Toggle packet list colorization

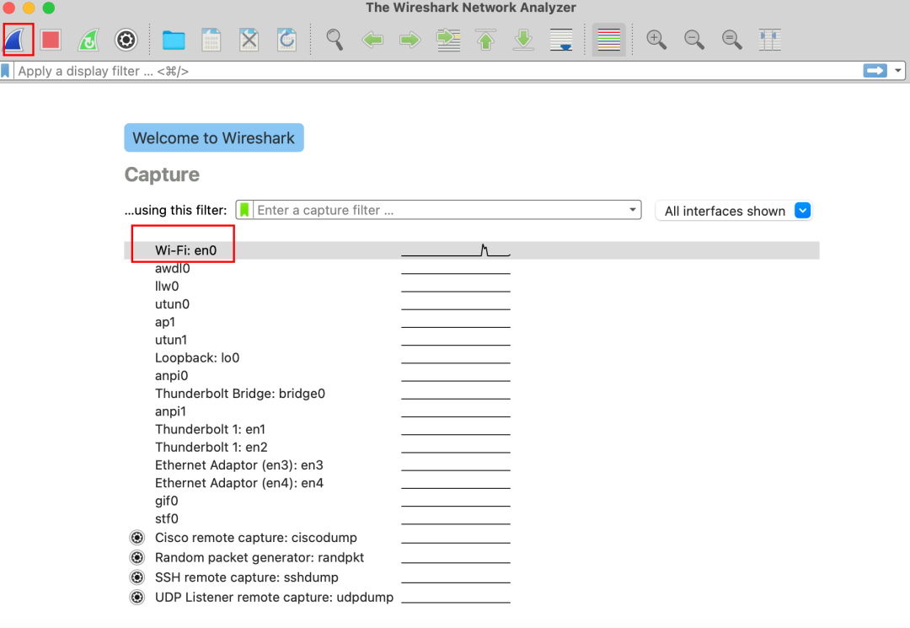pyautogui.click(x=609, y=40)
